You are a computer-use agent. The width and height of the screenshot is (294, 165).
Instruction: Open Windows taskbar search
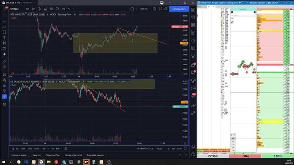[x=11, y=162]
